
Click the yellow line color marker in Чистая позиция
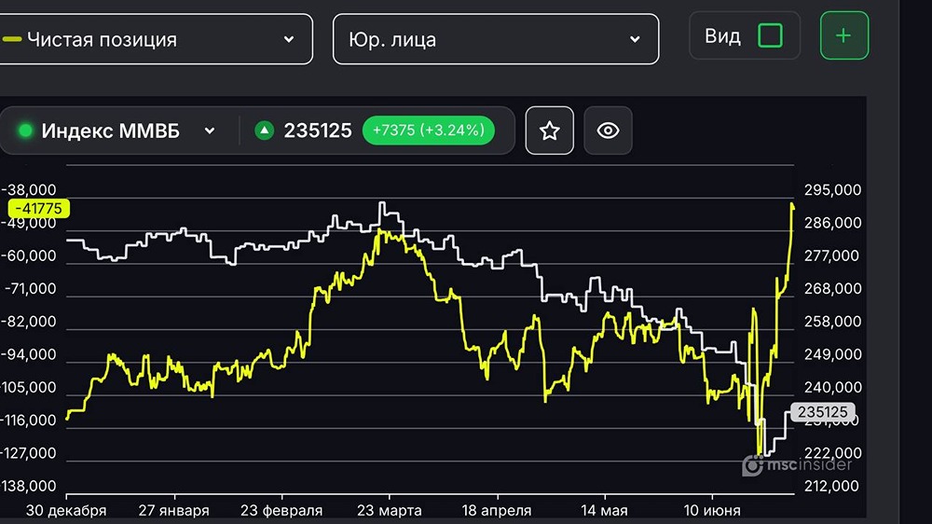(x=12, y=39)
